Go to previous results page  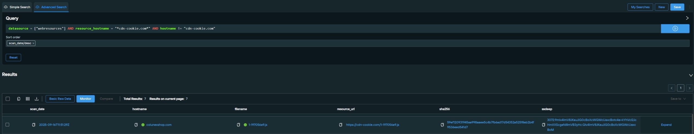[x=671, y=88]
